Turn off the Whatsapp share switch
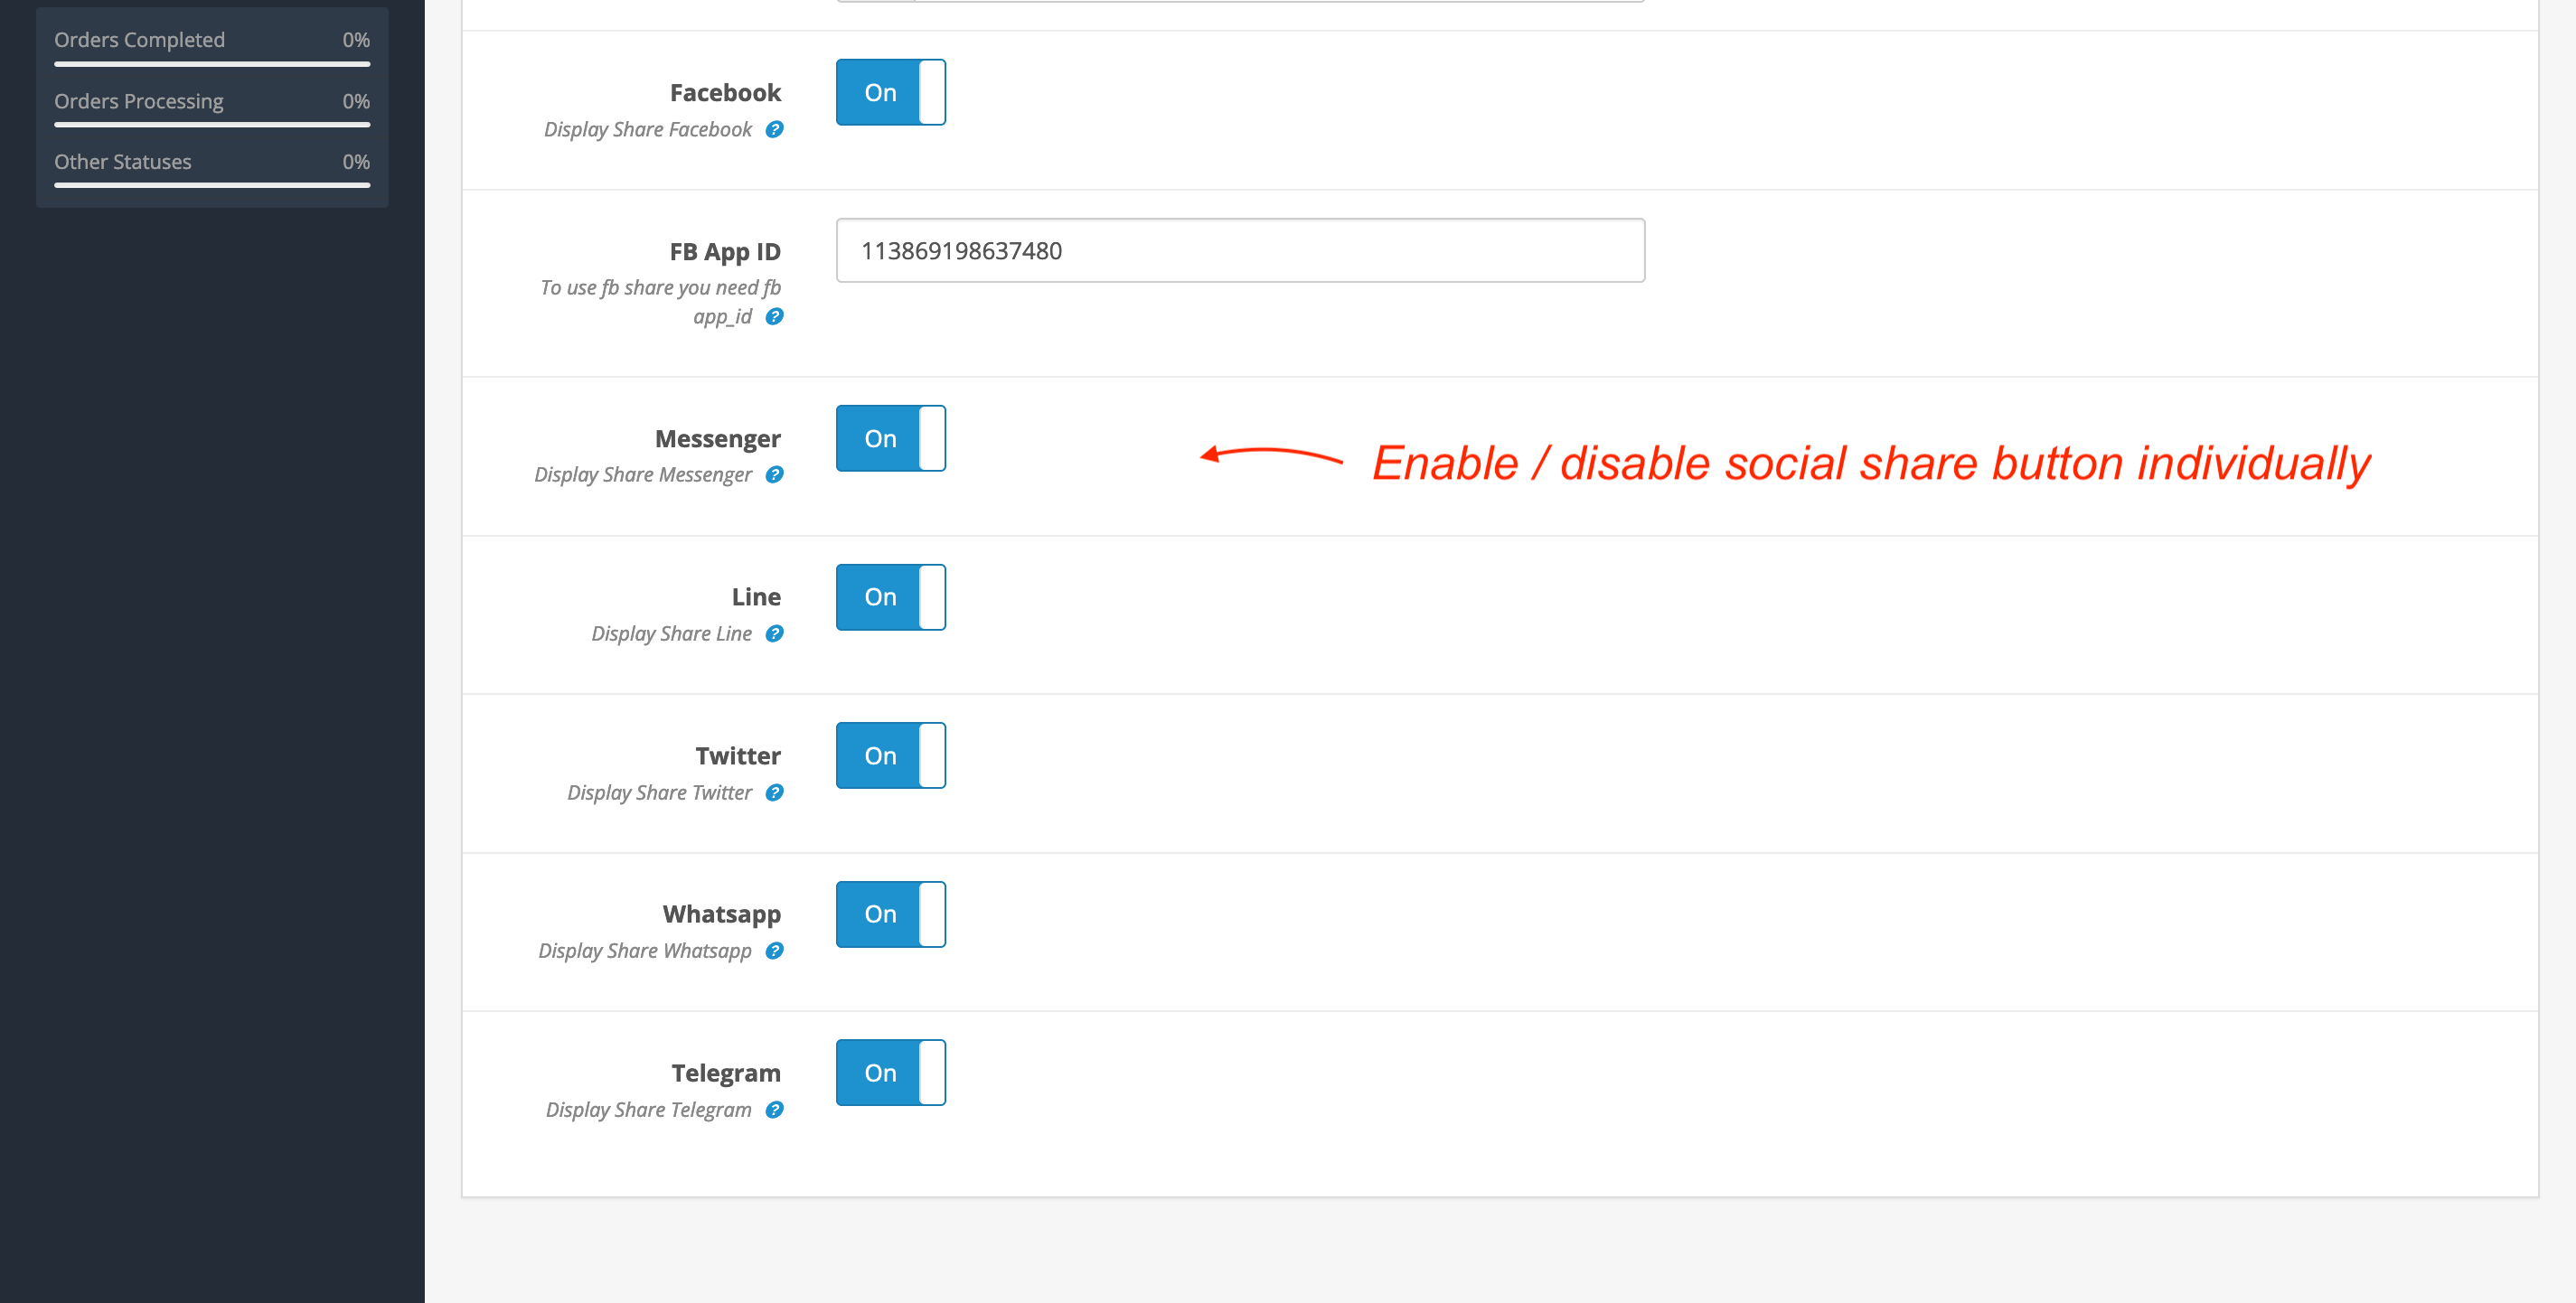2576x1303 pixels. 890,914
